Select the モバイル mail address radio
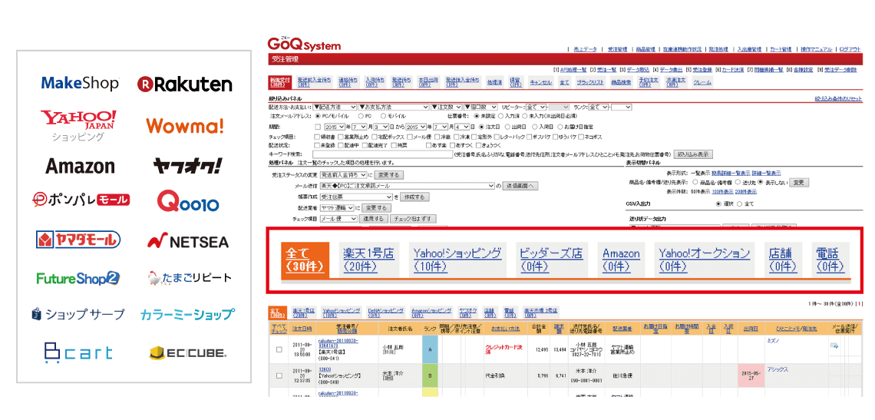This screenshot has width=875, height=420. coord(383,116)
